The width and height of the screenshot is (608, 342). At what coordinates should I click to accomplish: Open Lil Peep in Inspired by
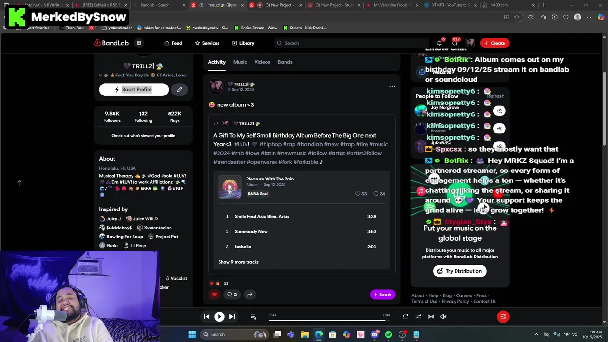134,246
